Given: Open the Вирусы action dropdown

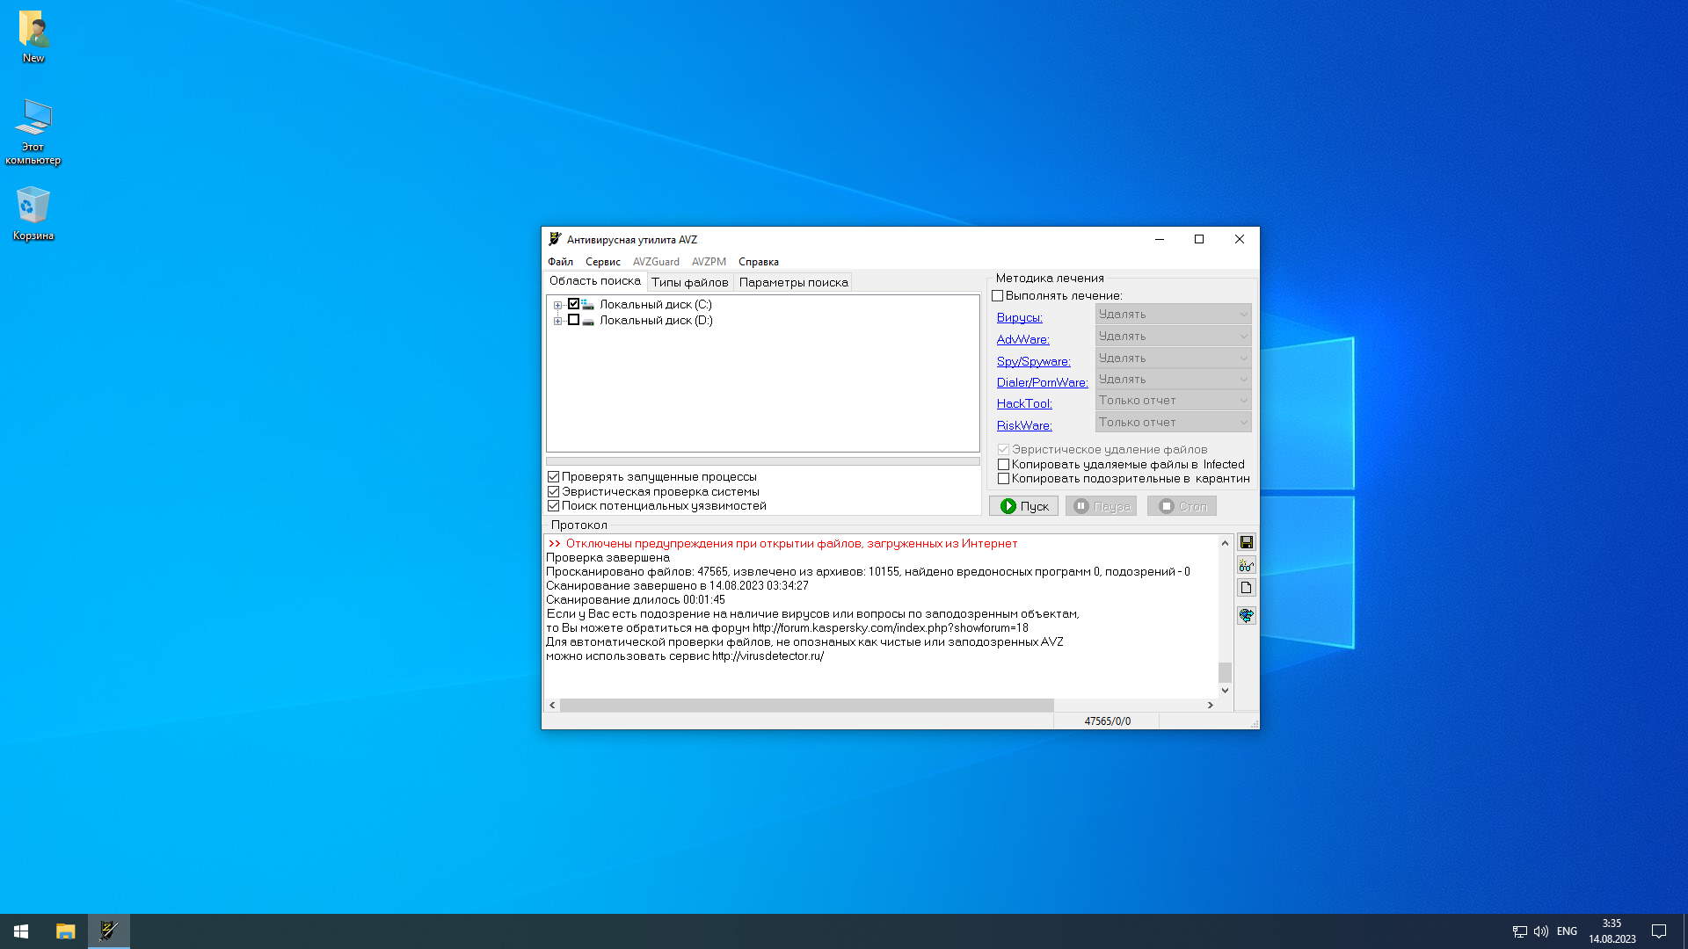Looking at the screenshot, I should tap(1173, 315).
